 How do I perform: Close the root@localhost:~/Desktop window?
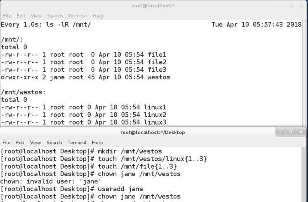(301, 132)
